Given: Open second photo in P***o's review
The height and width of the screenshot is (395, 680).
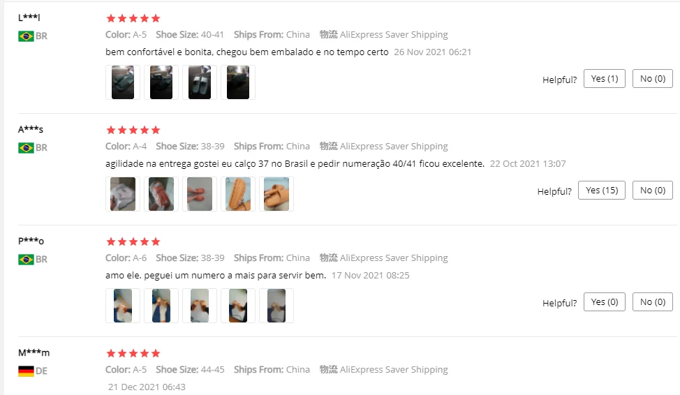Looking at the screenshot, I should pos(161,306).
